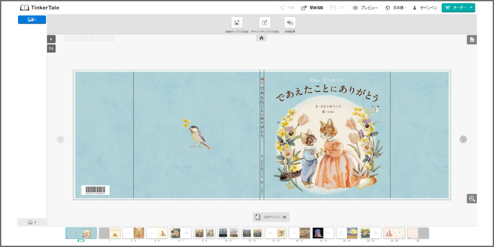Add a text box (テキストボックスの追加)
This screenshot has height=247, width=494.
(265, 23)
